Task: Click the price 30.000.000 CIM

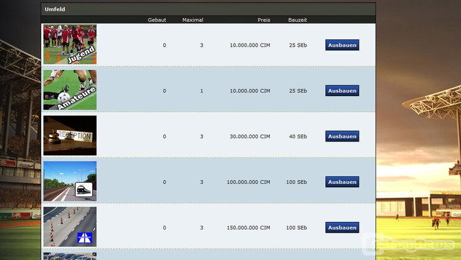Action: (250, 137)
